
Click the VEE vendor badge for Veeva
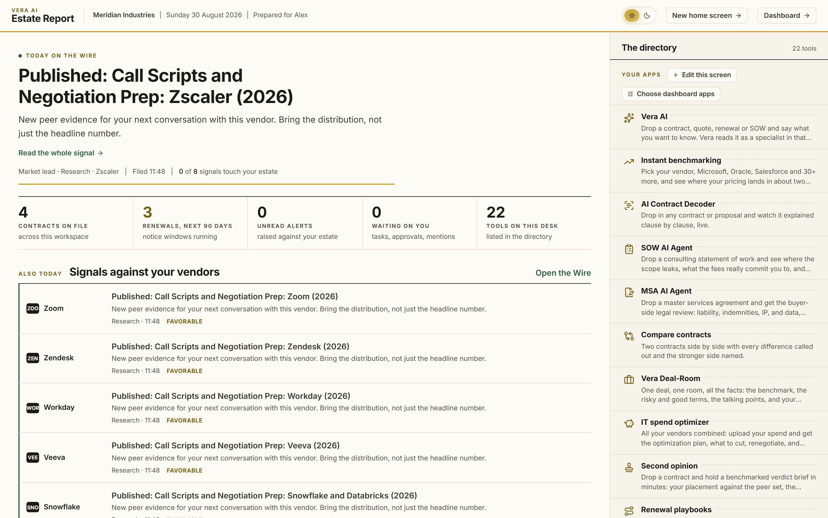click(33, 457)
